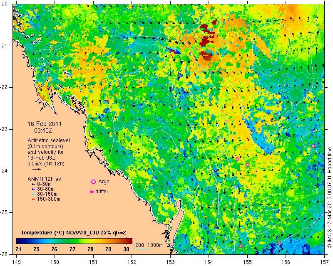Click the 'Altimetric sealevel' label
This screenshot has width=333, height=266.
(x=49, y=140)
